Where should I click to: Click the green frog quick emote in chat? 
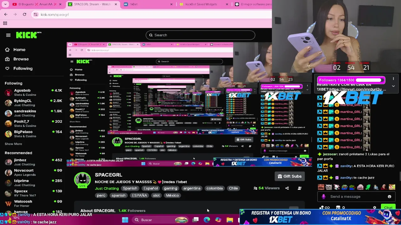click(345, 187)
